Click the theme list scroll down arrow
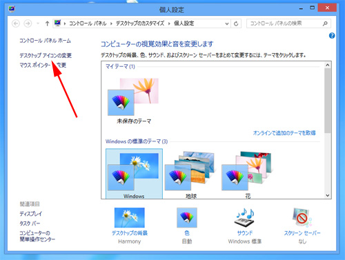The width and height of the screenshot is (345, 260). [x=328, y=195]
